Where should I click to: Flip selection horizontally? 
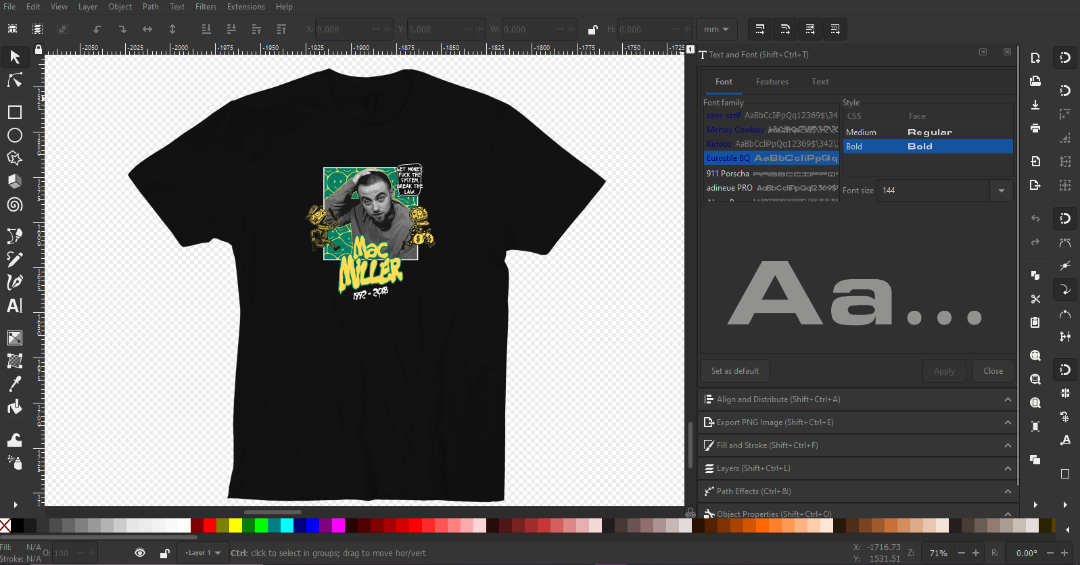147,29
